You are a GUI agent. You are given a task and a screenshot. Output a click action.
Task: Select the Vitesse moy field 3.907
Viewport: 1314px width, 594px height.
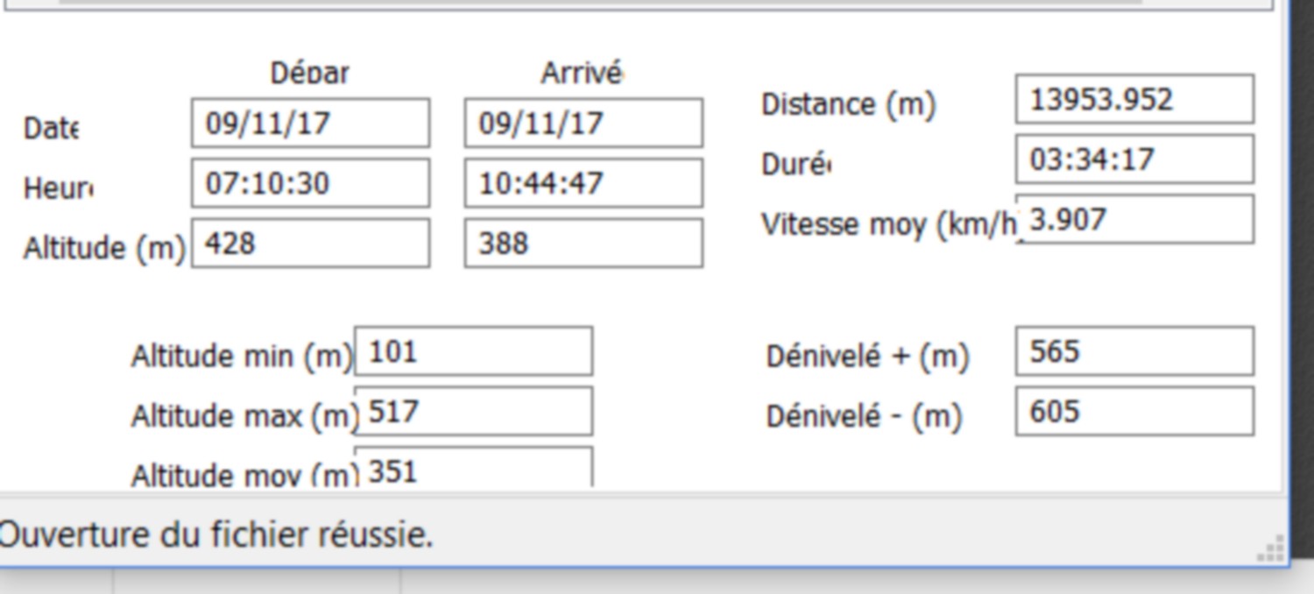(1134, 219)
